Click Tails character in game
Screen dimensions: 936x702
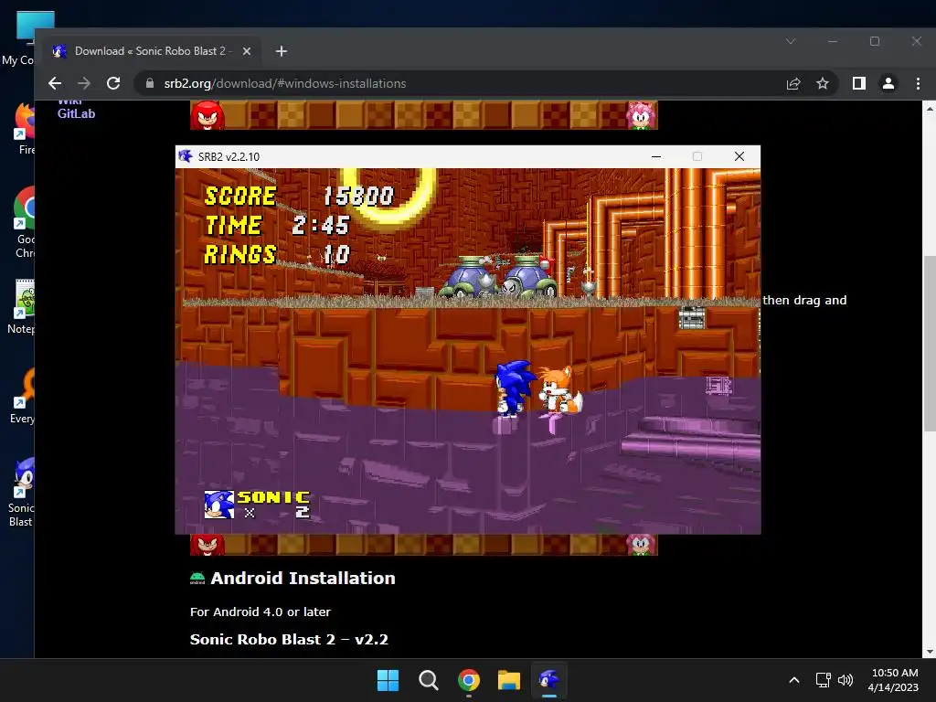point(560,389)
